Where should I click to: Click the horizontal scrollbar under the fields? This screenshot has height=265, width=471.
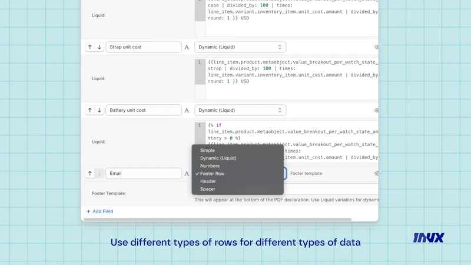(x=217, y=219)
